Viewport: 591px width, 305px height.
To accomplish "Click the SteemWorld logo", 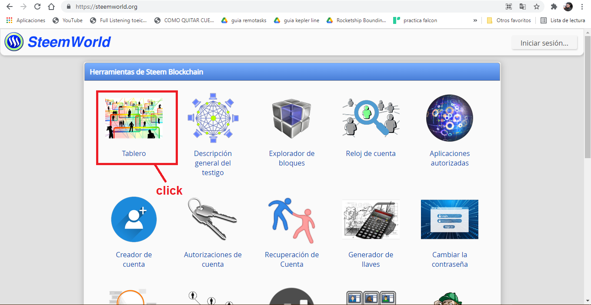I will point(58,42).
